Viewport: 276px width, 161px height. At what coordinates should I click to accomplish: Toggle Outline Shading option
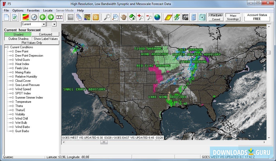point(18,39)
